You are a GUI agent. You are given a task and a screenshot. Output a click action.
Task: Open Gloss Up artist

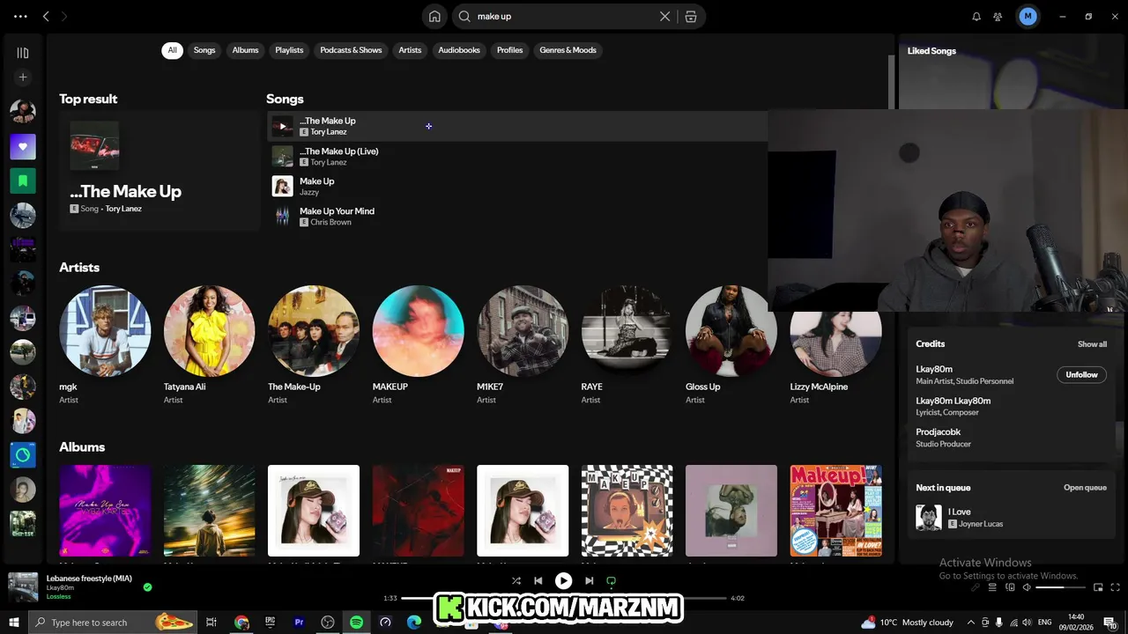[x=731, y=344]
